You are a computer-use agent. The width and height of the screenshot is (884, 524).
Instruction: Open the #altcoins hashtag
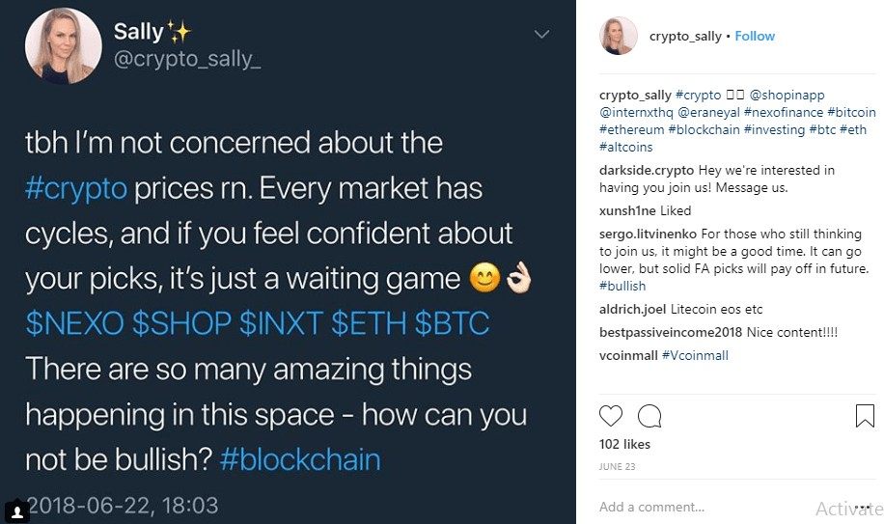pos(625,148)
